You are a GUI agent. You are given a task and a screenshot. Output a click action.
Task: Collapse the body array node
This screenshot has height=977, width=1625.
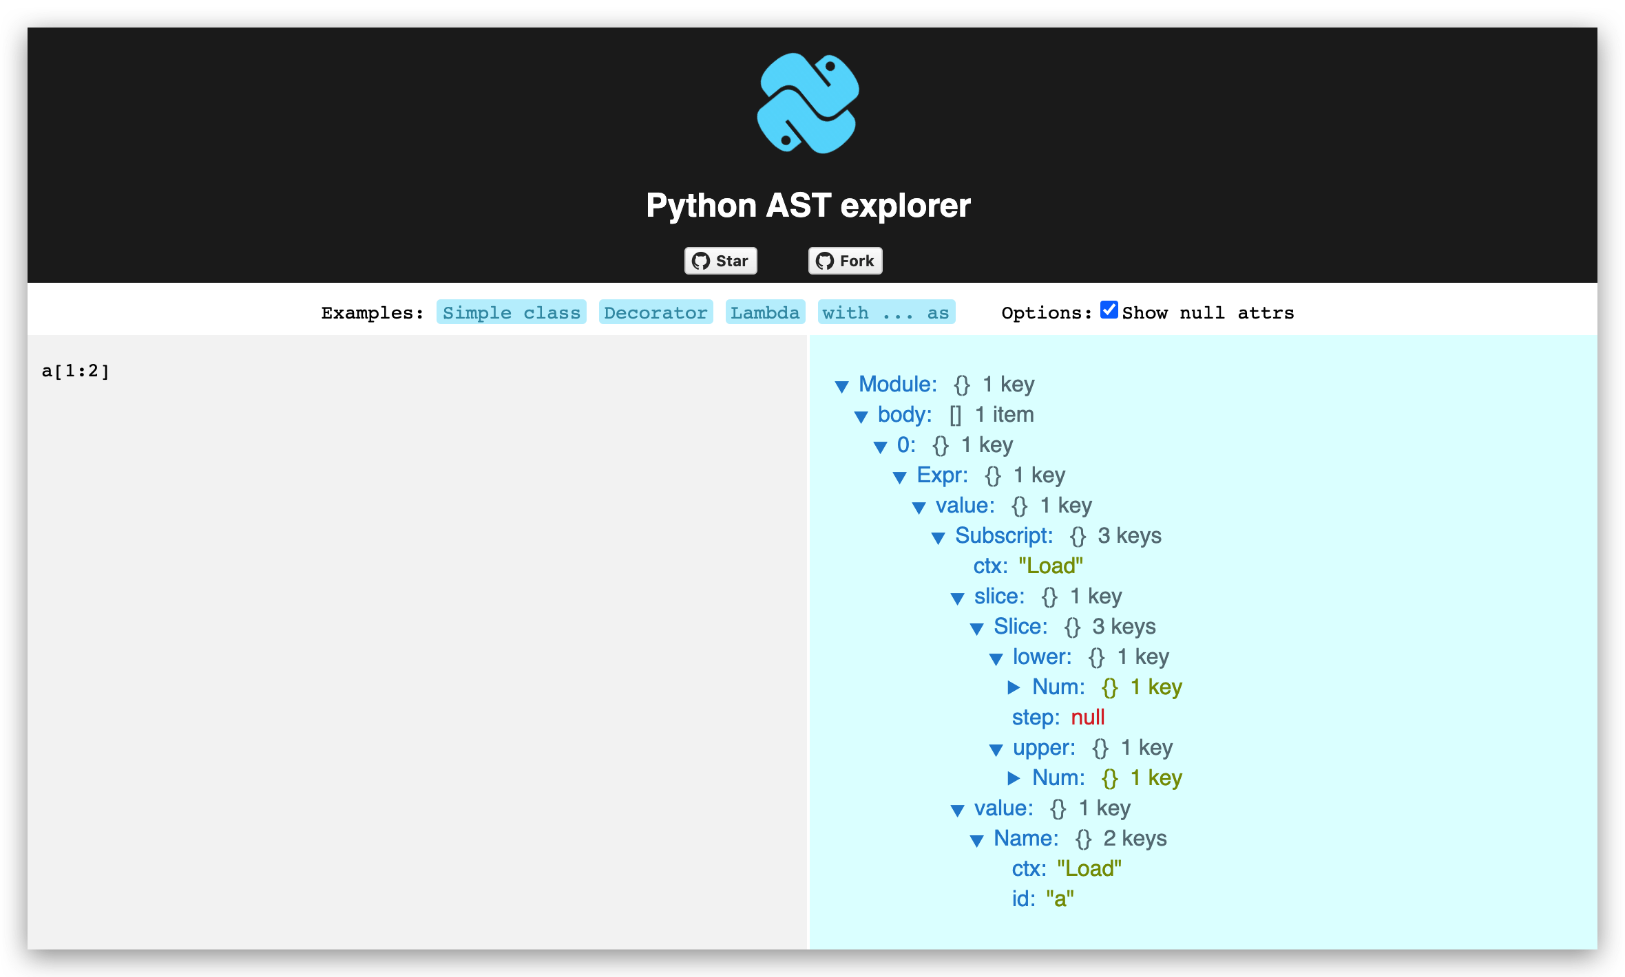click(x=861, y=416)
